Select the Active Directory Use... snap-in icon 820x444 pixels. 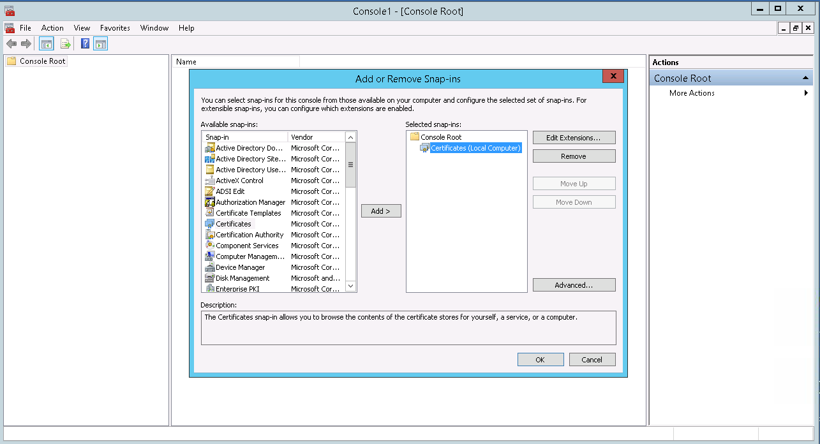coord(210,170)
